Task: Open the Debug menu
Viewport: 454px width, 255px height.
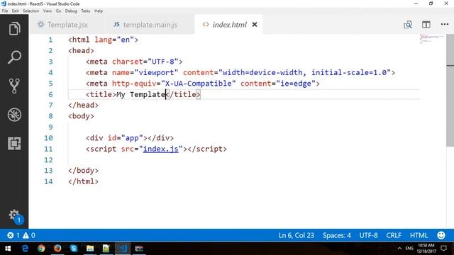Action: [71, 11]
